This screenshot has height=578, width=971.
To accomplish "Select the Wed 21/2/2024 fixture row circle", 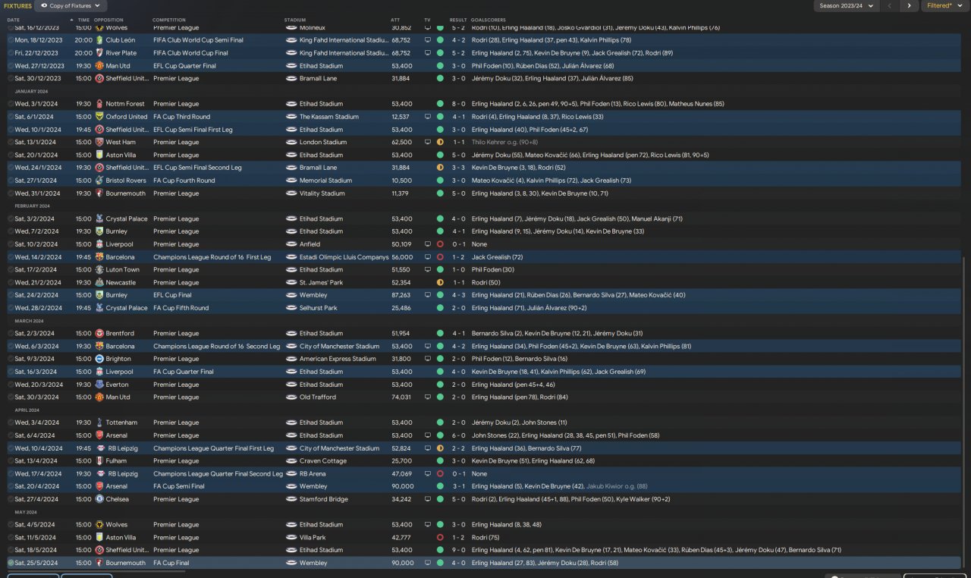I will [x=11, y=282].
